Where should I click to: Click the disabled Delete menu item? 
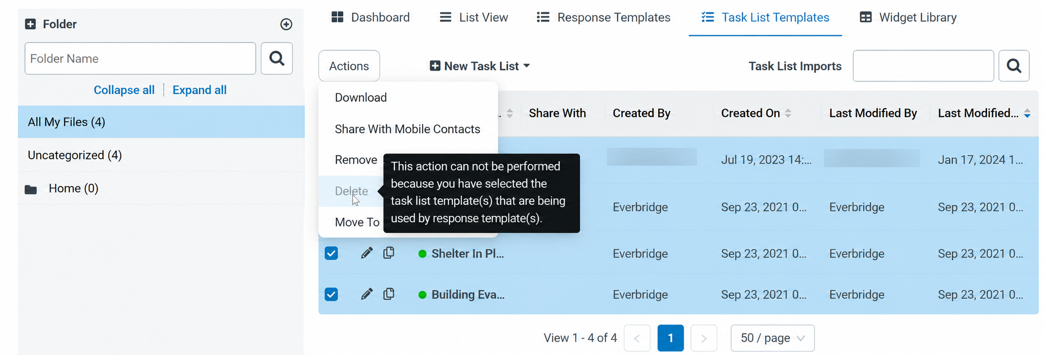(x=351, y=191)
